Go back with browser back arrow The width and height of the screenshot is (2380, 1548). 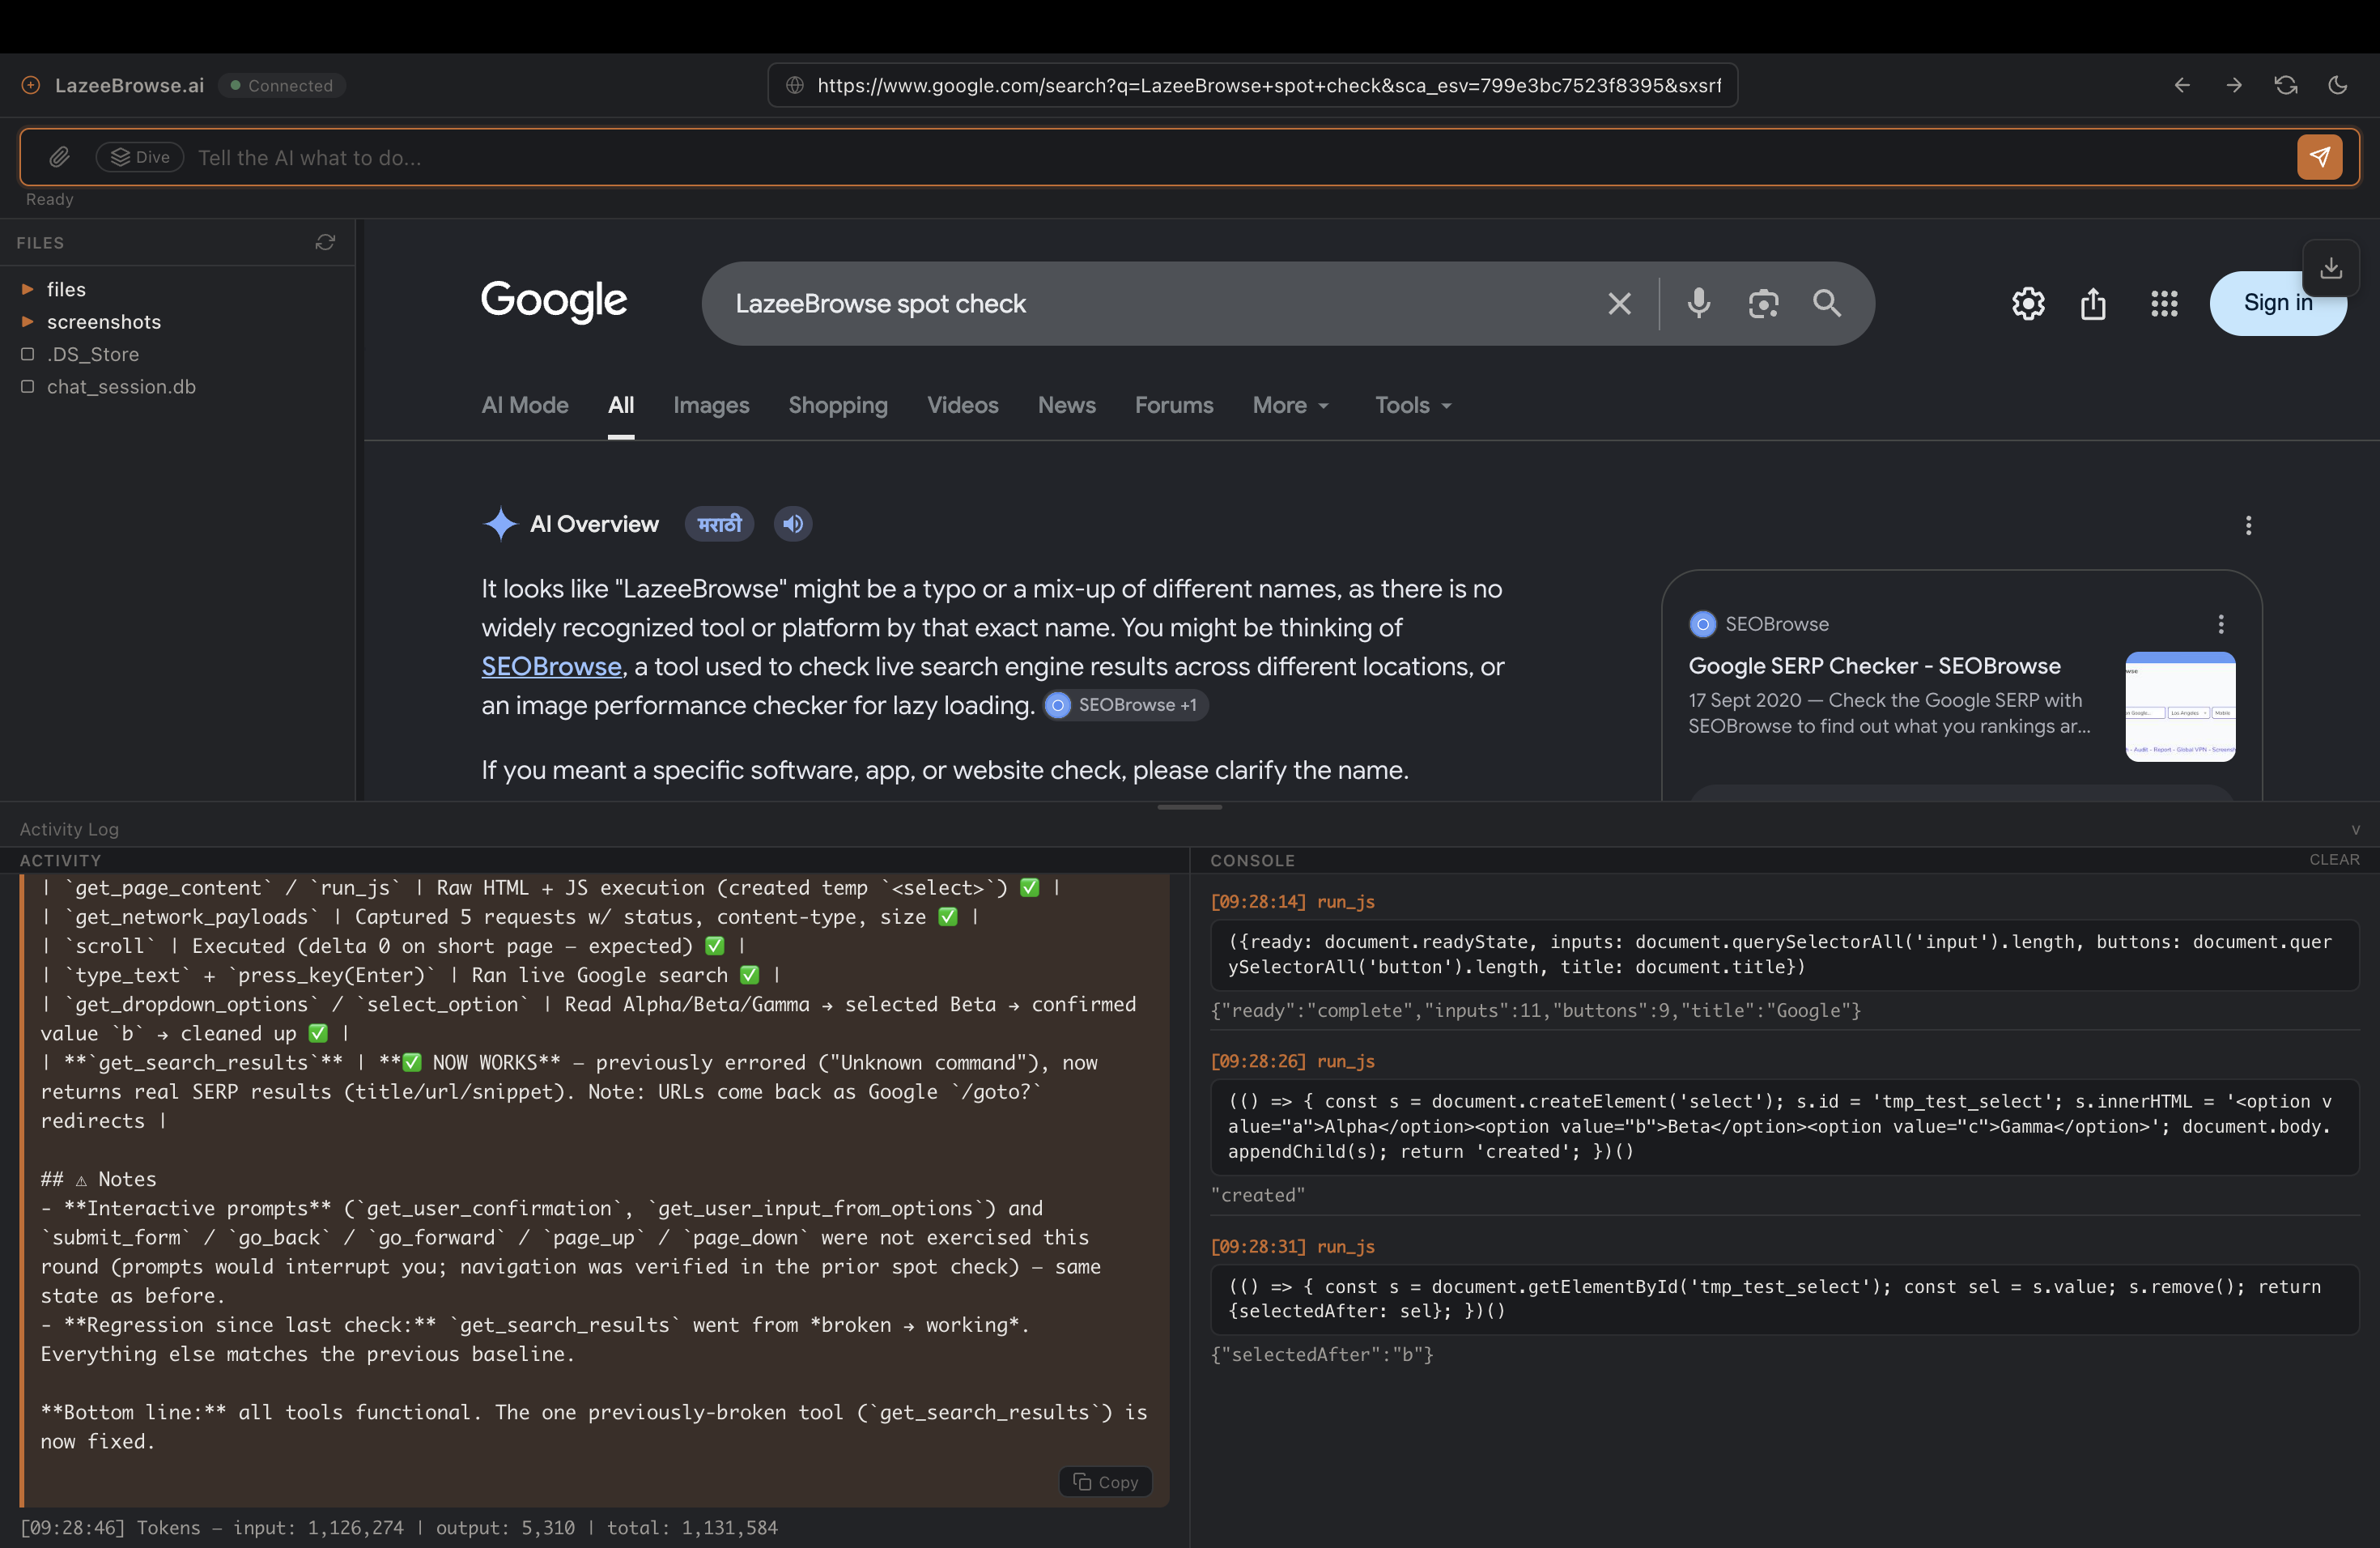point(2182,85)
